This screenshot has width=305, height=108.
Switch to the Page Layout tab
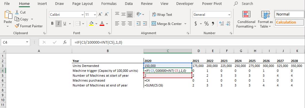82,3
